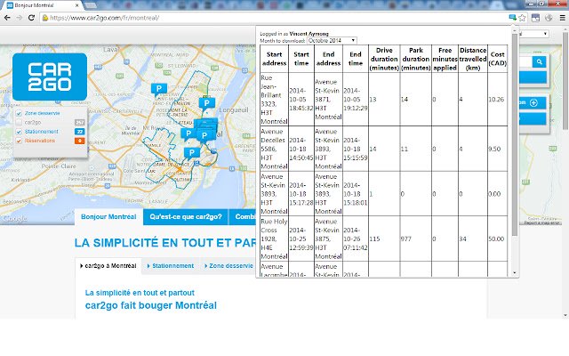Open the dropdown behind the popup's corner
The image size is (569, 356).
pyautogui.click(x=533, y=34)
